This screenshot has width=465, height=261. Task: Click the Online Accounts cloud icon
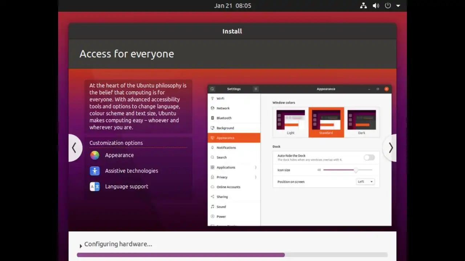point(213,187)
